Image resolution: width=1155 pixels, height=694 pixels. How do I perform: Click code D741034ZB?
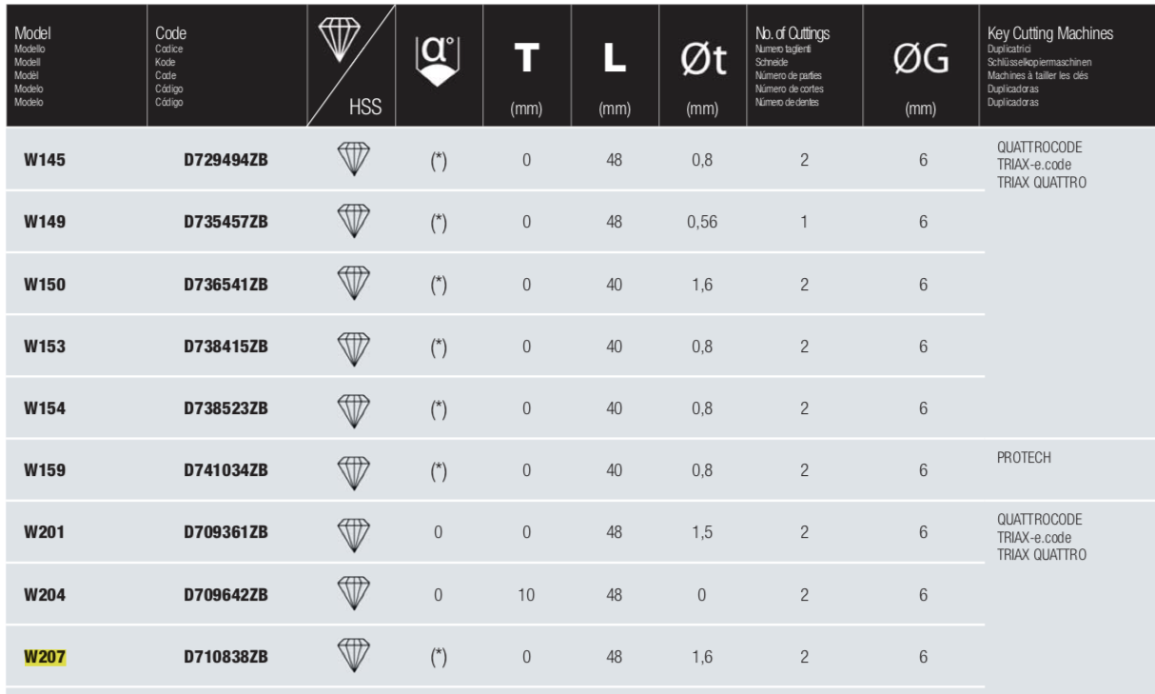point(225,469)
